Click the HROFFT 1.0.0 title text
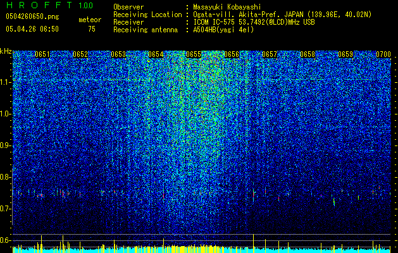This screenshot has width=398, height=253. click(50, 5)
